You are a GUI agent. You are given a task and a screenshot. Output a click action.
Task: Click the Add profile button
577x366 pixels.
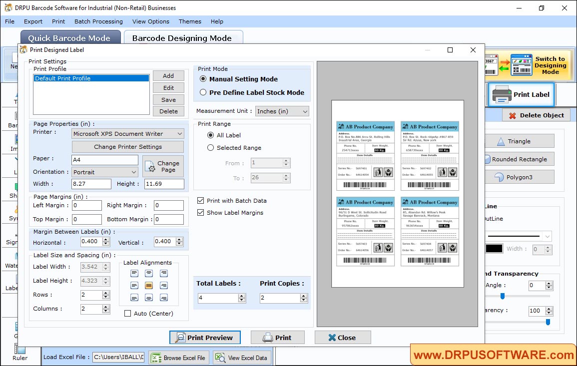tap(168, 76)
